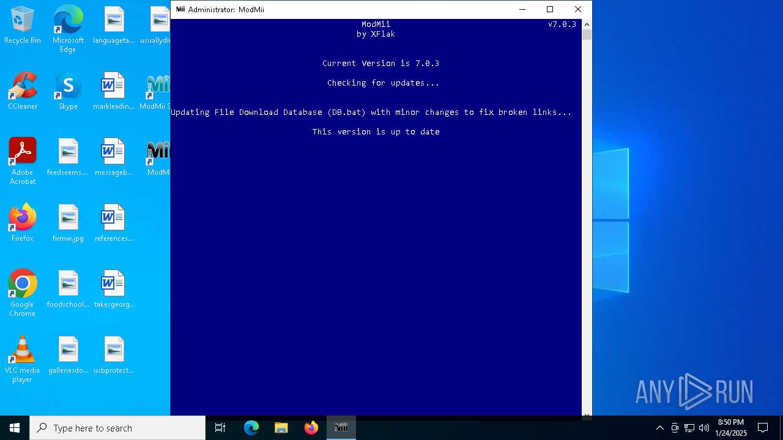Click the ModMii window title bar icon
This screenshot has width=783, height=440.
(x=180, y=9)
